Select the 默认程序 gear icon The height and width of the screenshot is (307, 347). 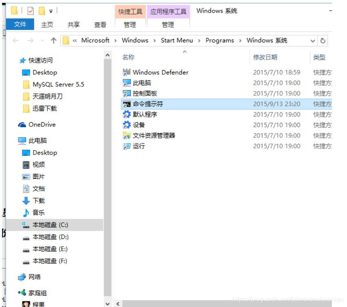[126, 115]
